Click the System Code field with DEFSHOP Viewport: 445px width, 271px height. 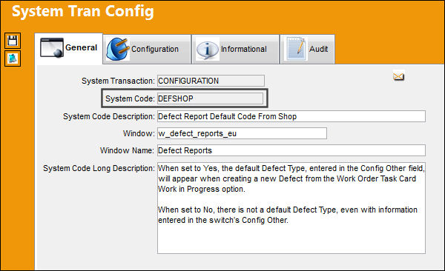[211, 98]
